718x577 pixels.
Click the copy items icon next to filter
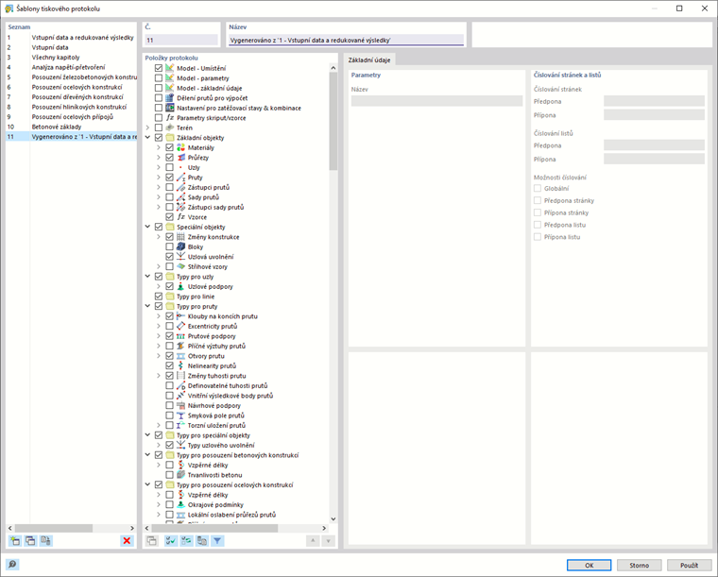pyautogui.click(x=202, y=541)
